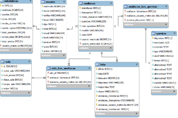Expand Indexes in avaliacao_has_questao table

click(166, 24)
